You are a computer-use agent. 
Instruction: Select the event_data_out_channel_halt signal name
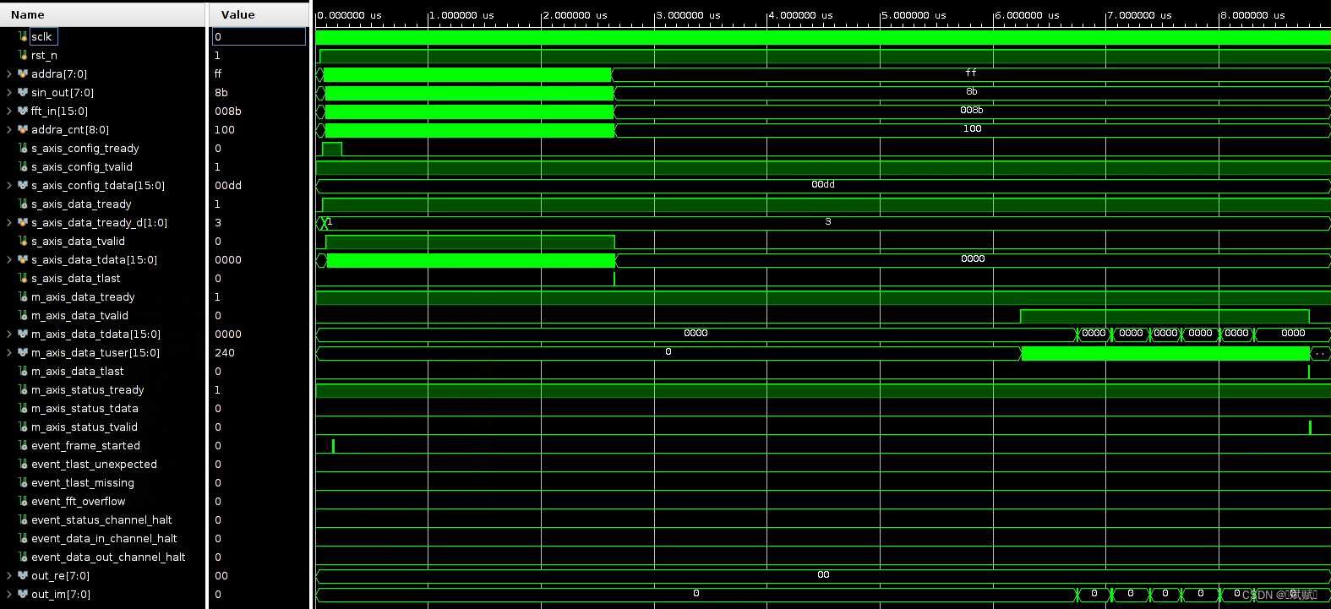click(x=108, y=557)
